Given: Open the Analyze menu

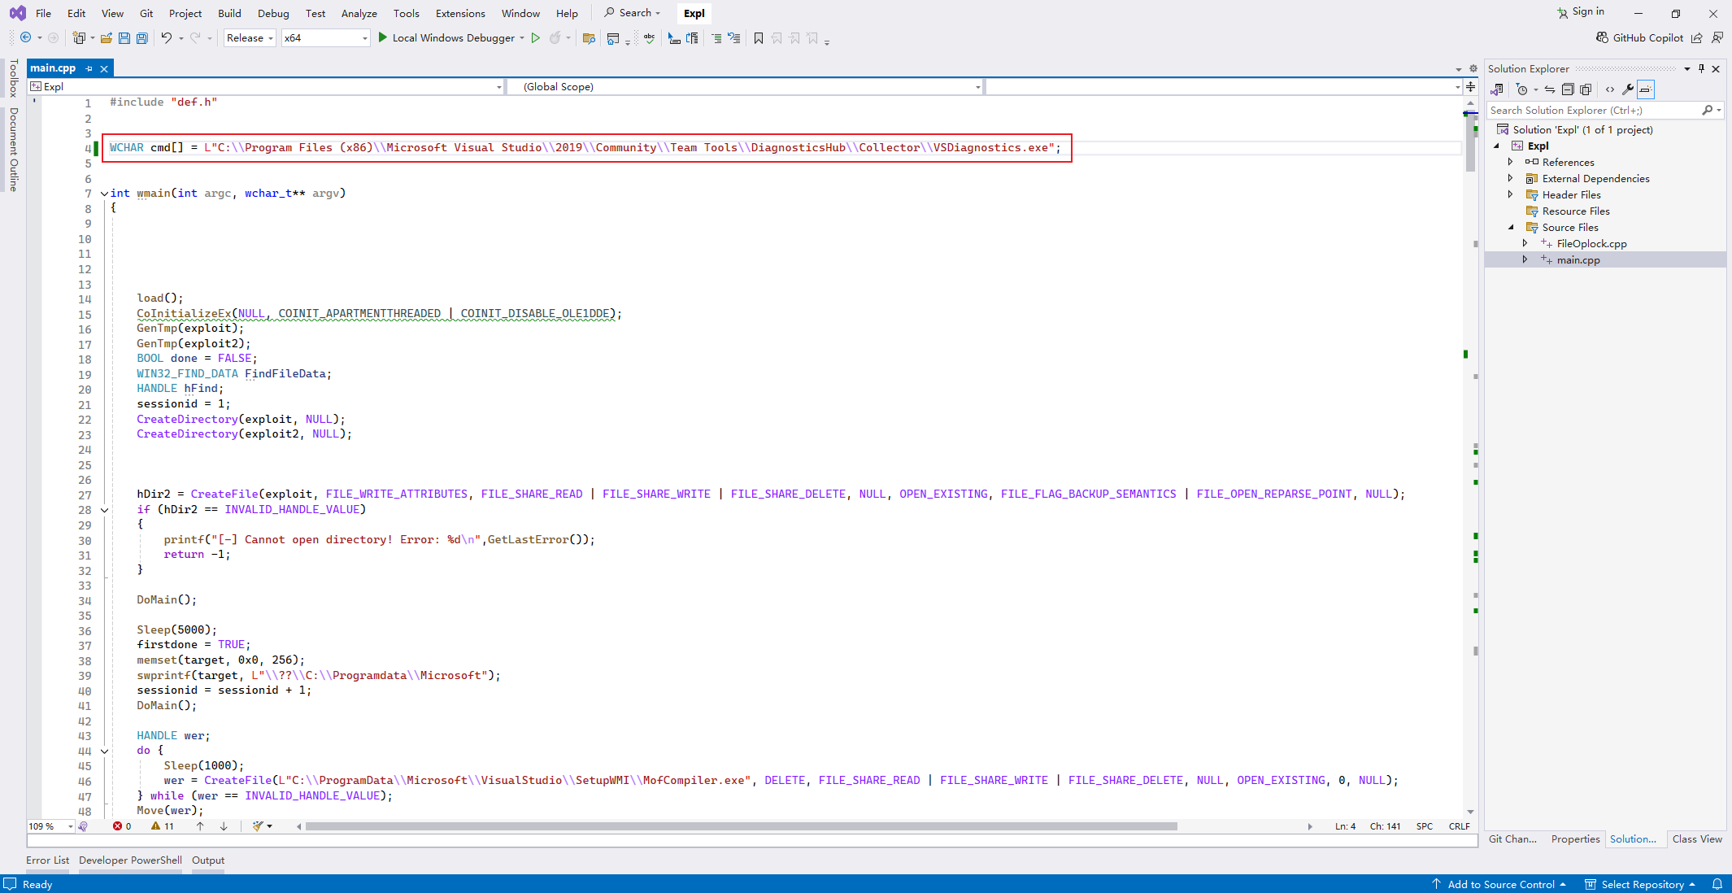Looking at the screenshot, I should click(x=359, y=13).
